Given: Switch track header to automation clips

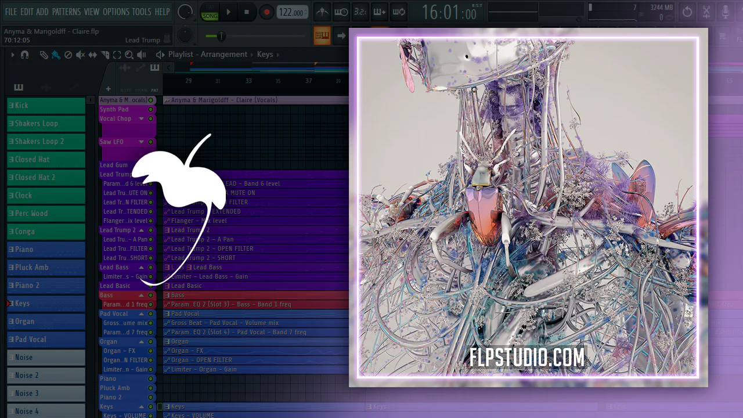Looking at the screenshot, I should (x=140, y=68).
